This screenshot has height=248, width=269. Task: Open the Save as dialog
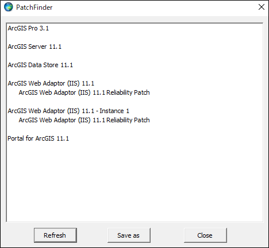(x=129, y=235)
